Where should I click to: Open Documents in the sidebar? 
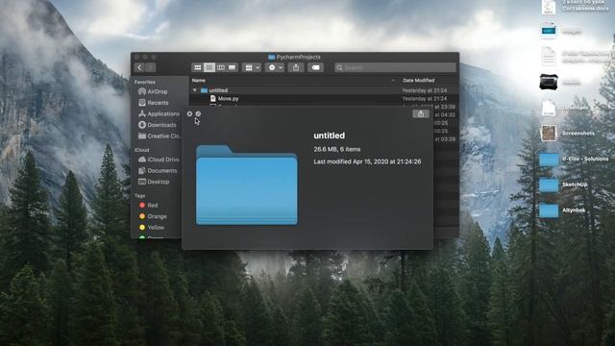coord(158,171)
